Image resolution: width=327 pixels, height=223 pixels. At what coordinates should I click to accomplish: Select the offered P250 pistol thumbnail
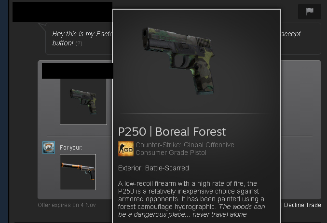click(83, 101)
